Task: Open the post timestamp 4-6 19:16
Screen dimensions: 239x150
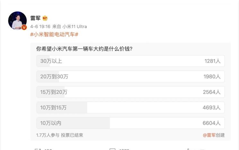Action: tap(40, 27)
